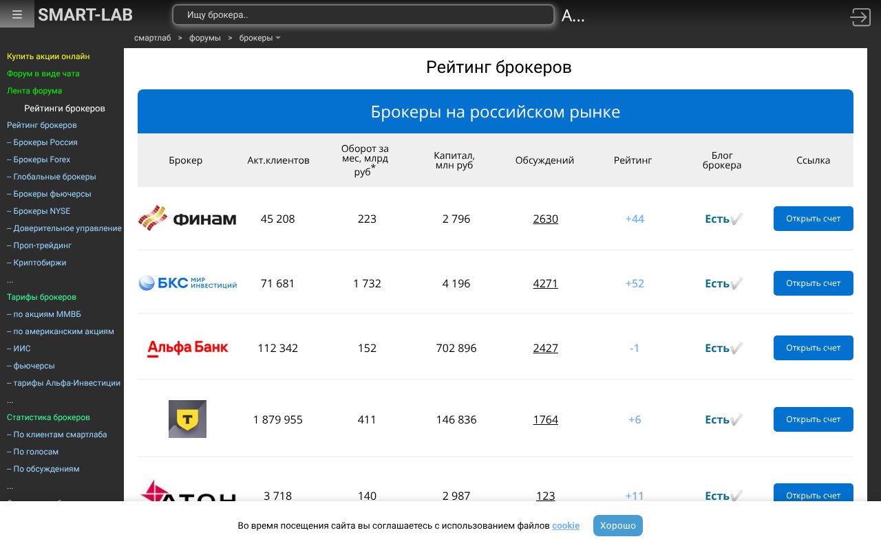Screen dimensions: 881x550
Task: Open 'форумы' in the breadcrumb
Action: pyautogui.click(x=204, y=38)
